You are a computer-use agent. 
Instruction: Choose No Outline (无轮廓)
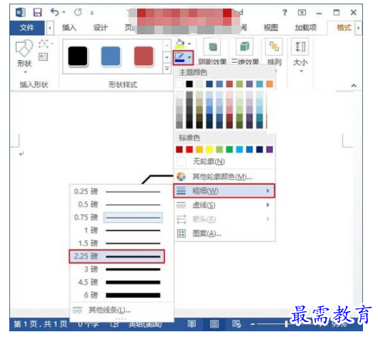coord(224,161)
